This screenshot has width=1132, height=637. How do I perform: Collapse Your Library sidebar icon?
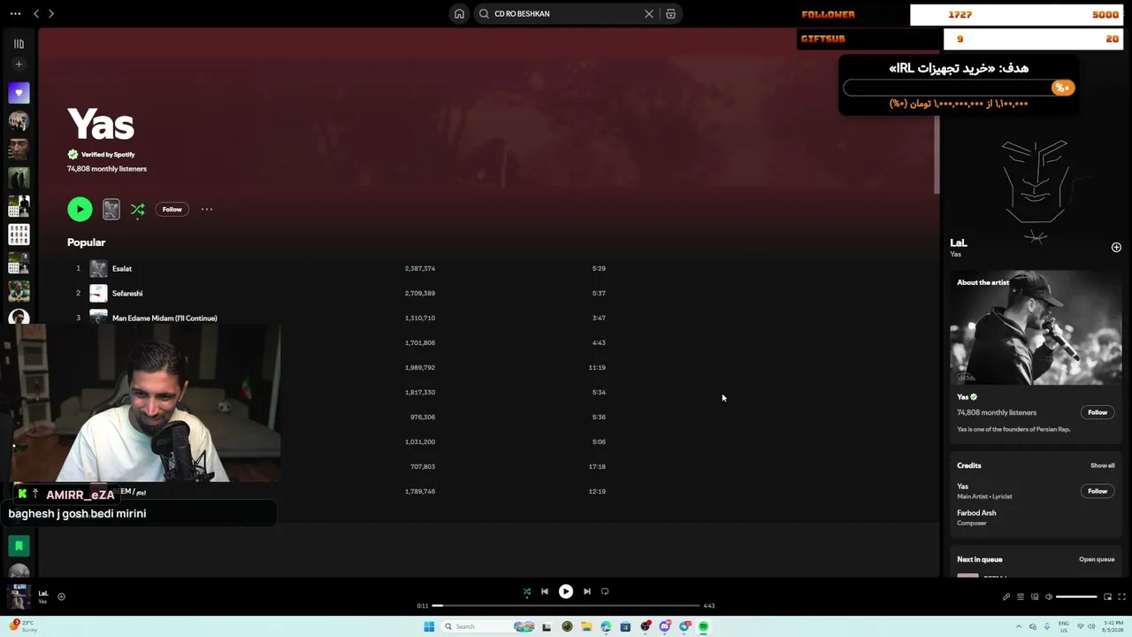click(19, 43)
